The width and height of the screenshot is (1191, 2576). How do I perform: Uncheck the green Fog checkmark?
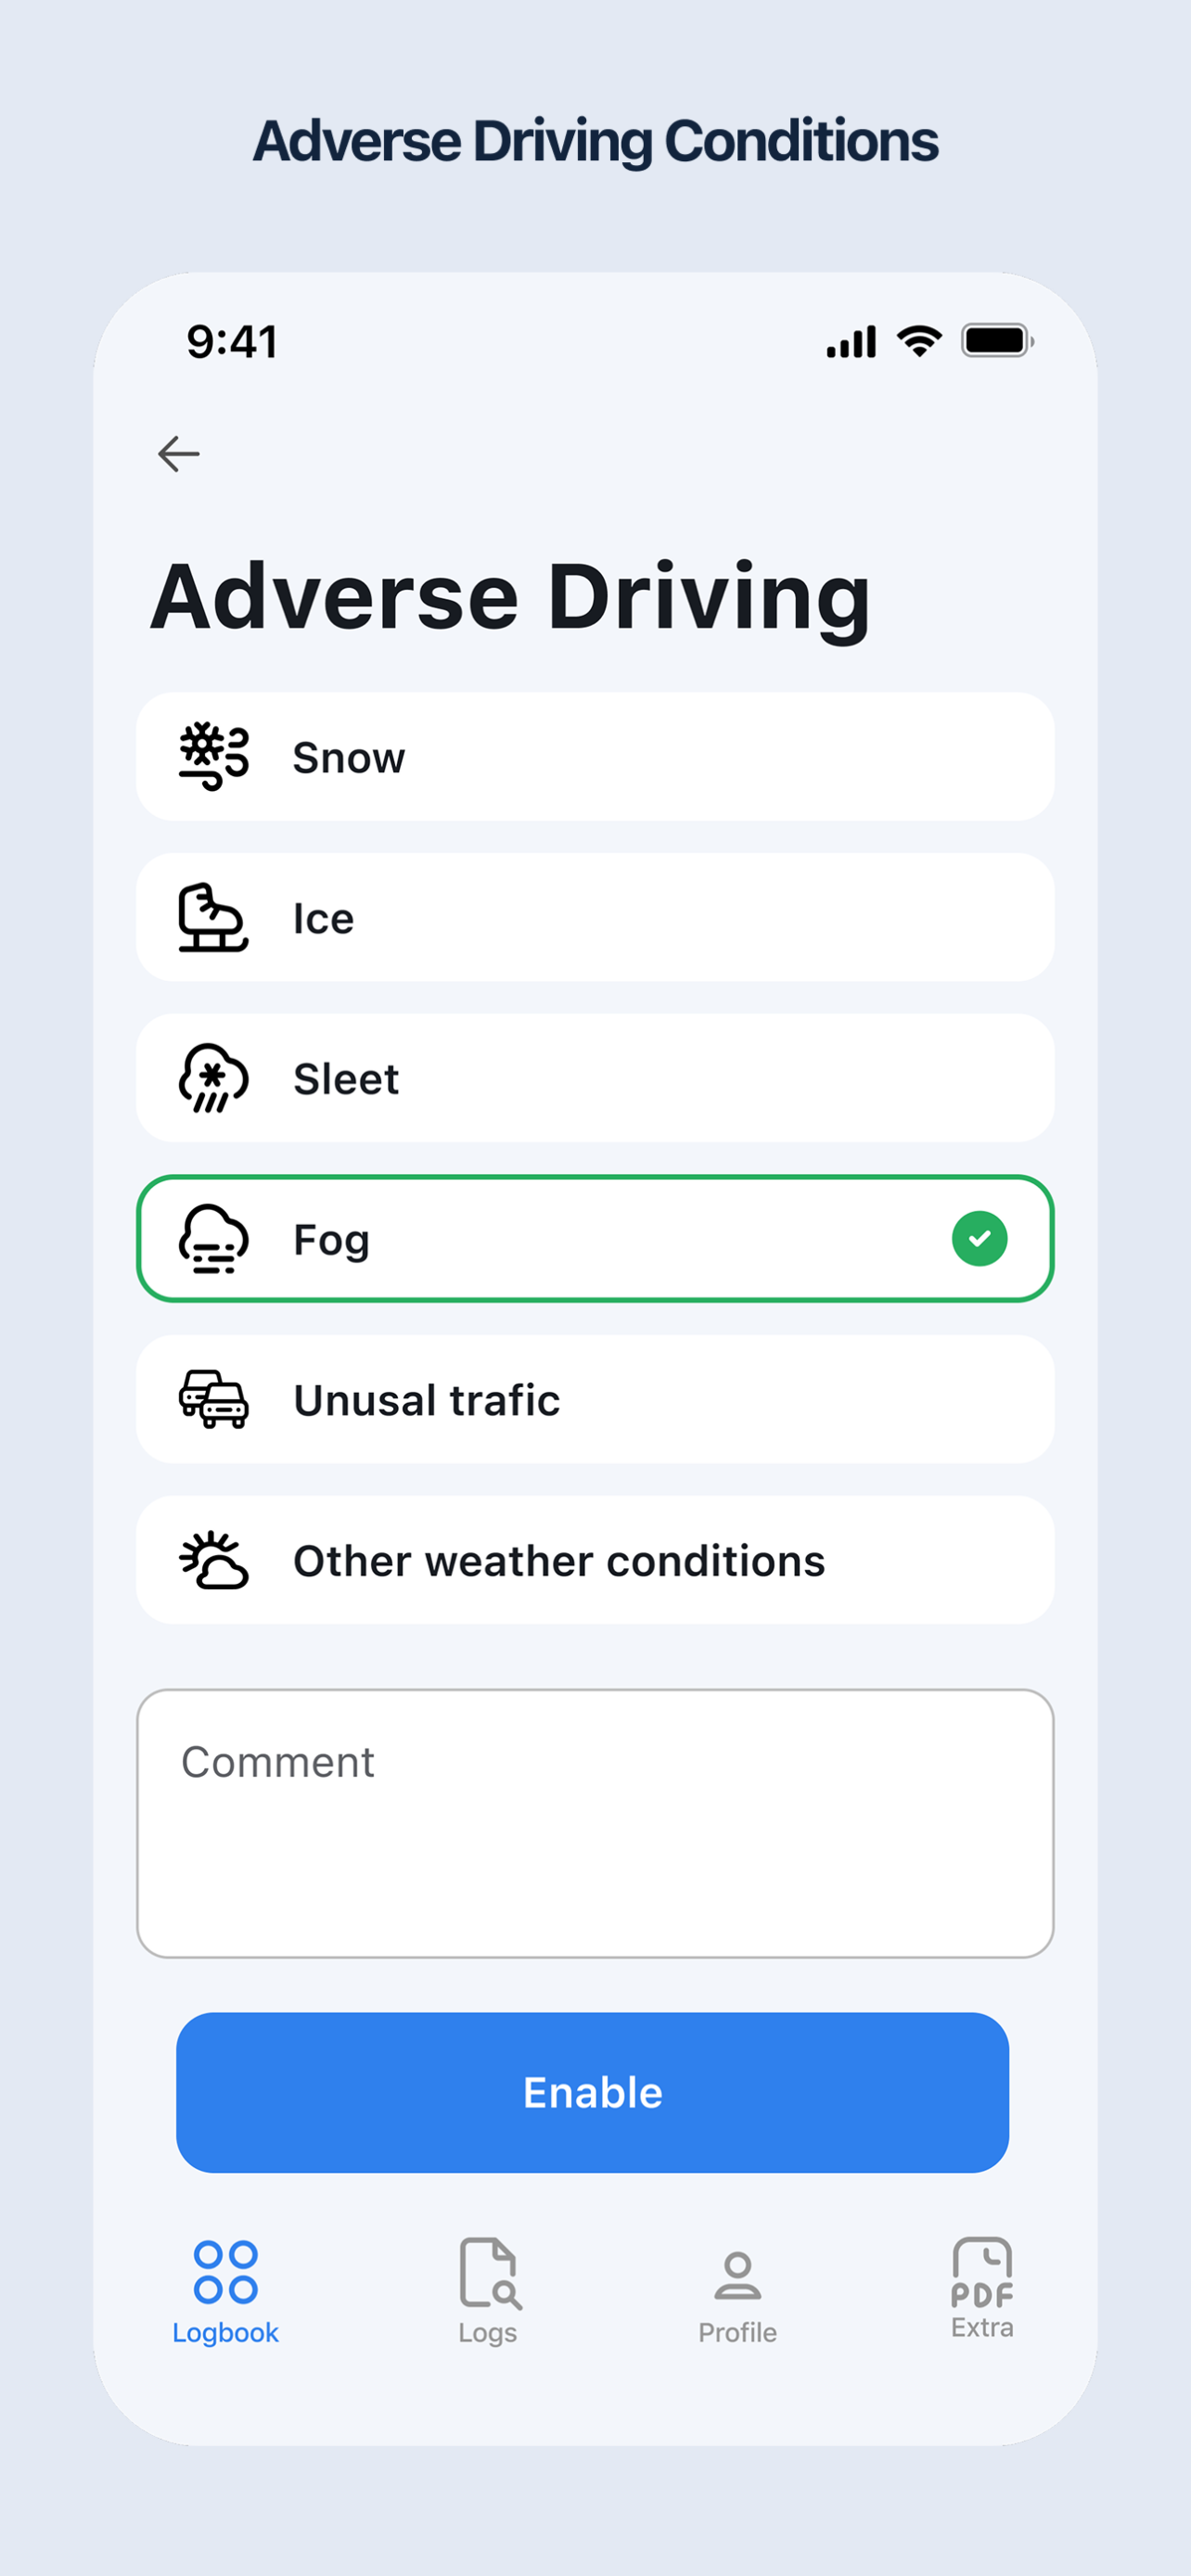980,1239
